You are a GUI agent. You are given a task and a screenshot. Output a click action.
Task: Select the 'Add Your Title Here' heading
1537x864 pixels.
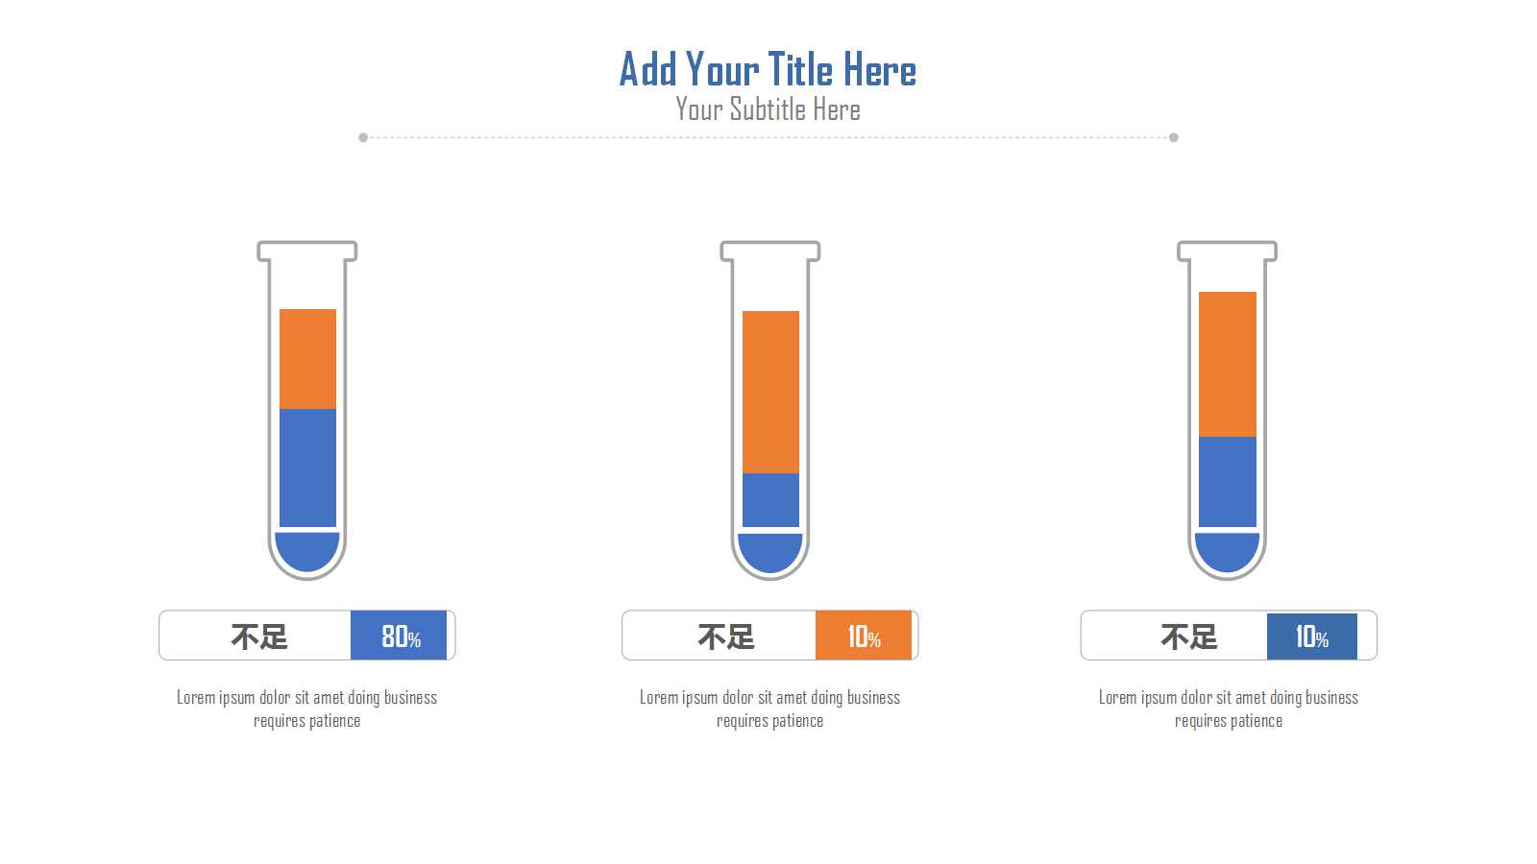[x=768, y=69]
